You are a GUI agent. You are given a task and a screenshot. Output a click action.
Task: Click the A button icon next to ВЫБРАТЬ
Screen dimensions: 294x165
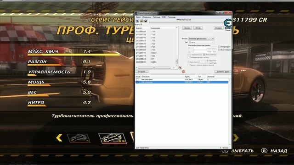tap(225, 151)
